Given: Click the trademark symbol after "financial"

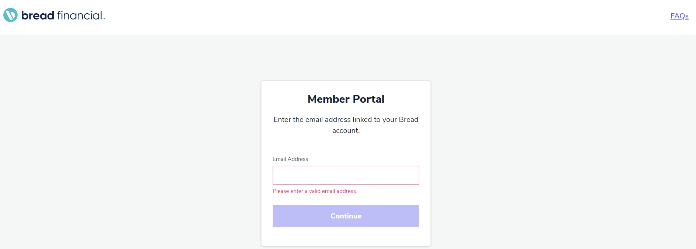Looking at the screenshot, I should point(104,18).
